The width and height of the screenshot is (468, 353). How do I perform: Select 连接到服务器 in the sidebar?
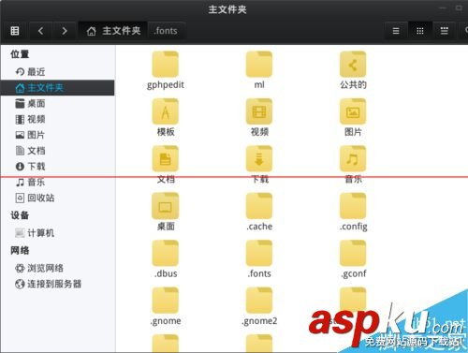tap(58, 284)
